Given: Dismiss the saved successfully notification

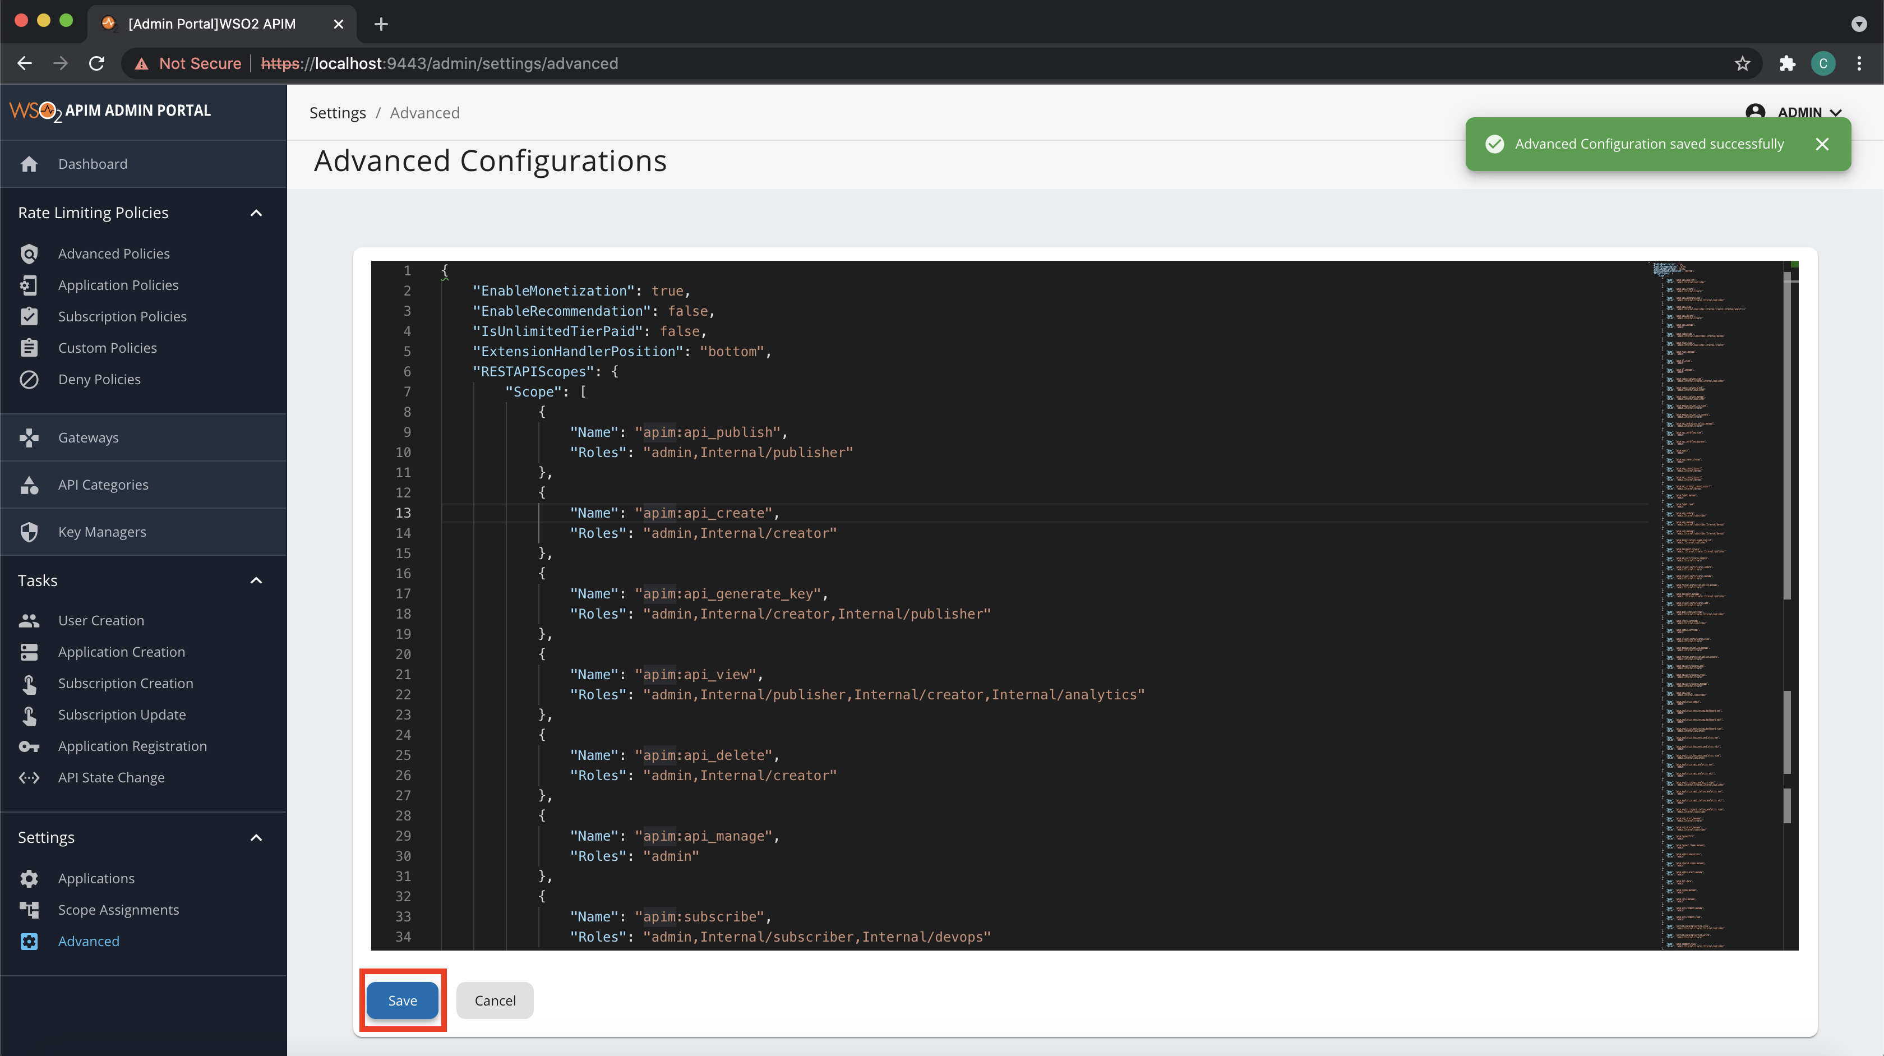Looking at the screenshot, I should [1822, 144].
